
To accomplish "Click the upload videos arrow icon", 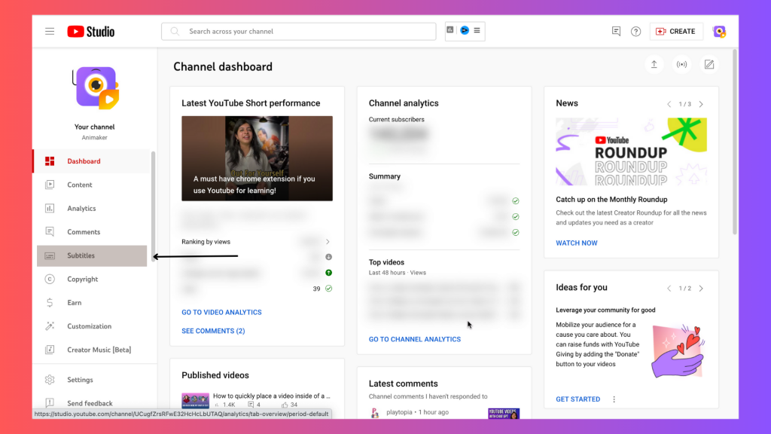I will click(x=654, y=65).
